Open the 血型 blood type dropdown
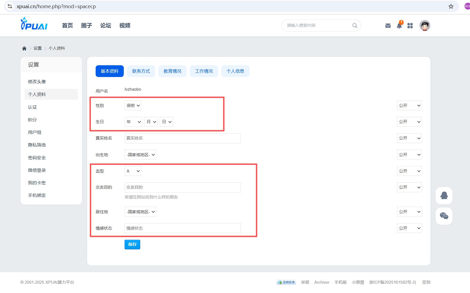This screenshot has height=293, width=470. (133, 171)
